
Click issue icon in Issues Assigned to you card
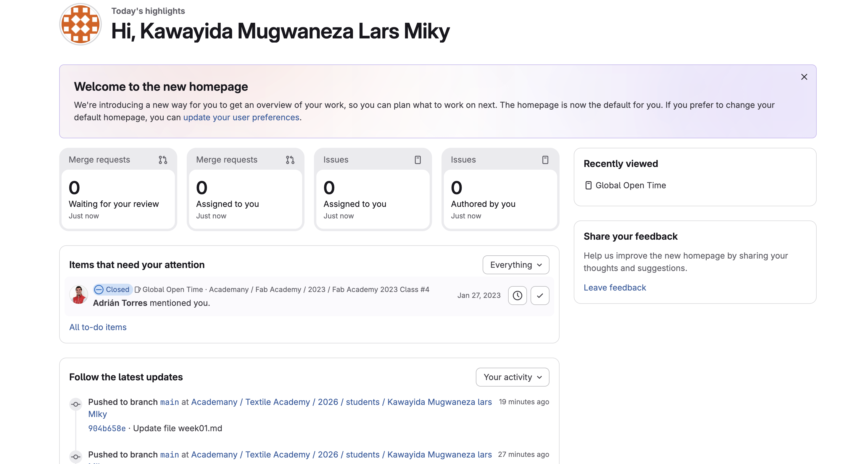coord(418,160)
